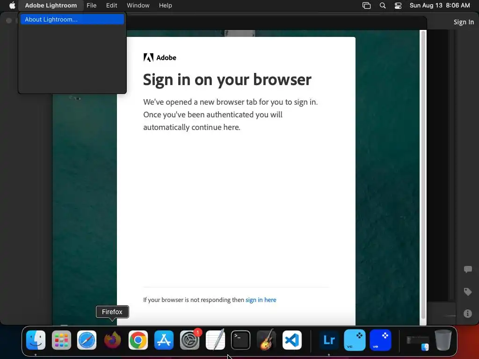
Task: Launch Google Chrome from the Dock
Action: pyautogui.click(x=138, y=340)
